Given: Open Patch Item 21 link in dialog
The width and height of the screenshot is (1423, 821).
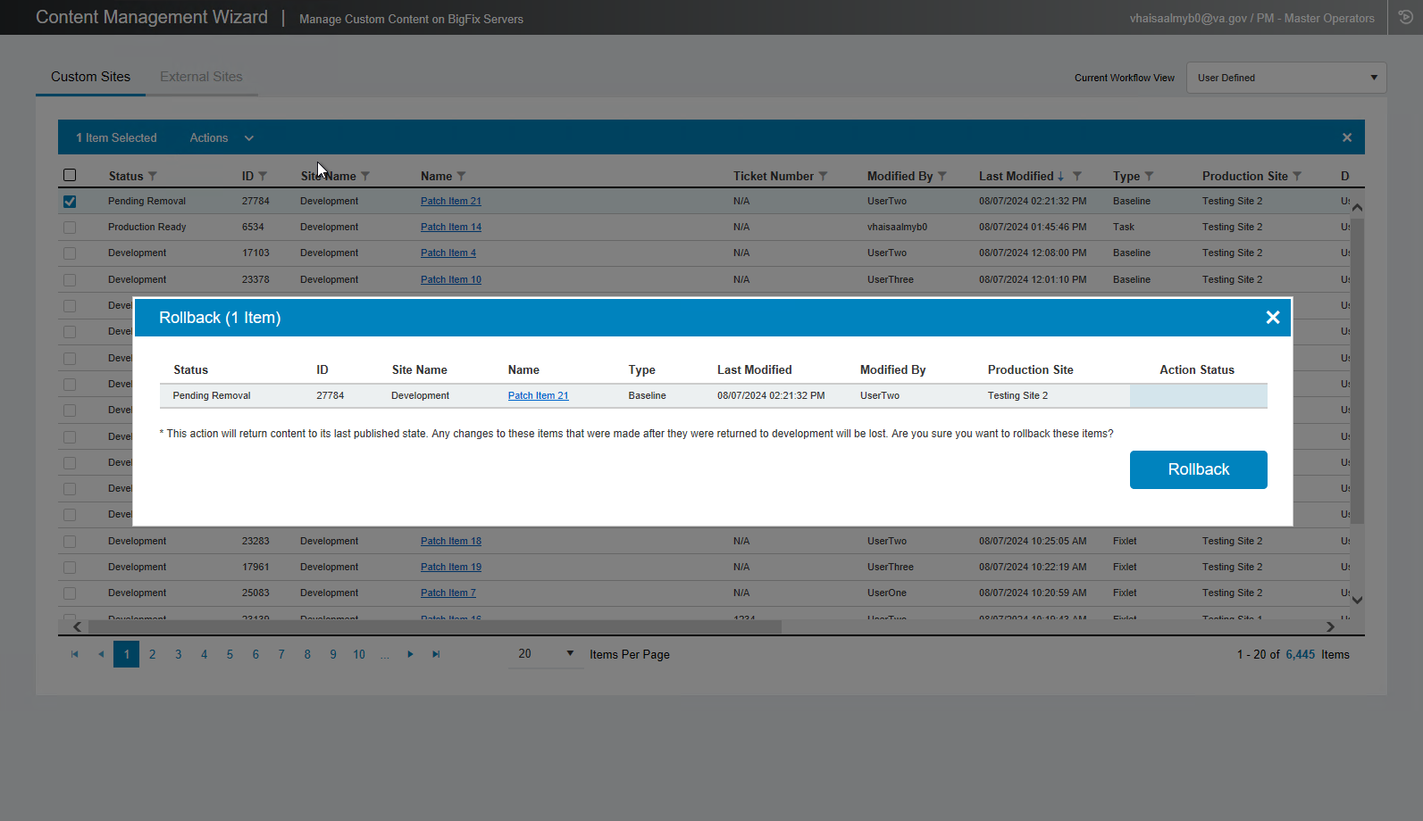Looking at the screenshot, I should pyautogui.click(x=538, y=395).
